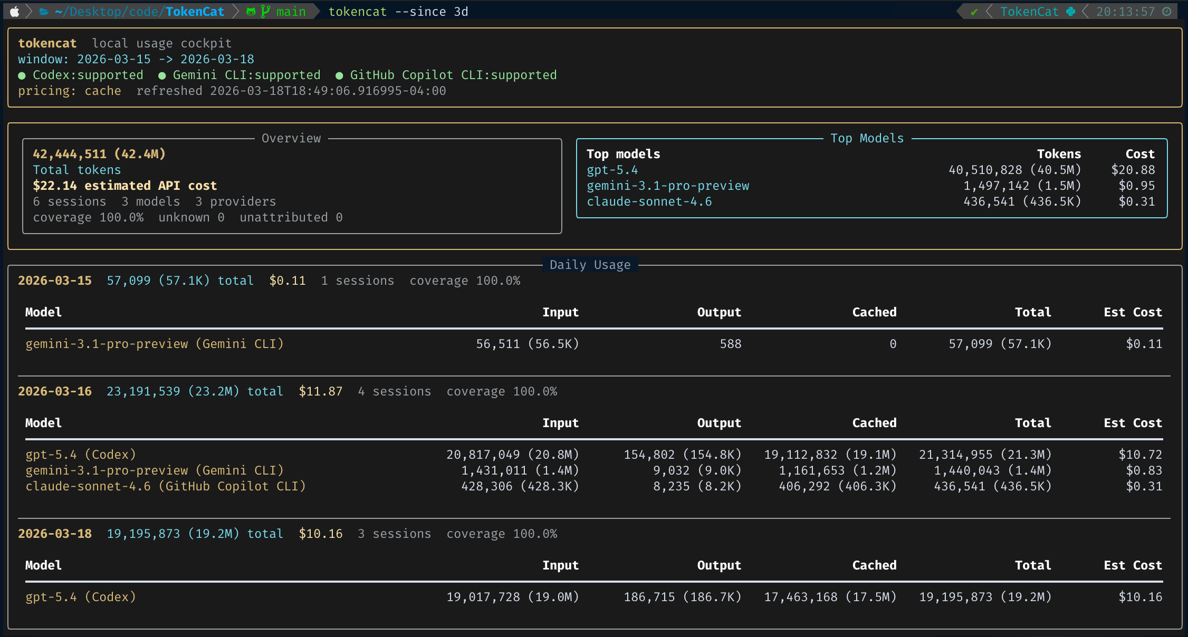This screenshot has width=1188, height=637.
Task: Click the 2026-03-16 date heading
Action: pos(55,391)
